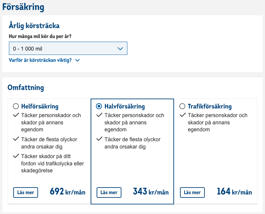Click "Läs mer" under Halvförsäkring
265x214 pixels.
109,193
